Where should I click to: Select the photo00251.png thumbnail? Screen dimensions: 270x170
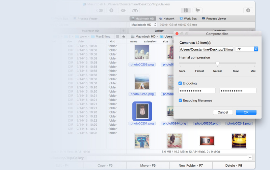click(142, 111)
